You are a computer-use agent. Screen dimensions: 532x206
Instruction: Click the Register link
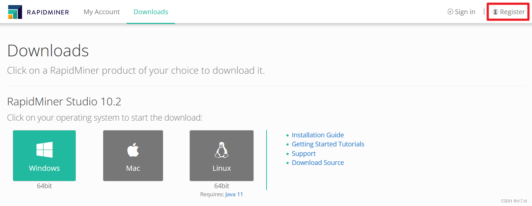pyautogui.click(x=508, y=12)
